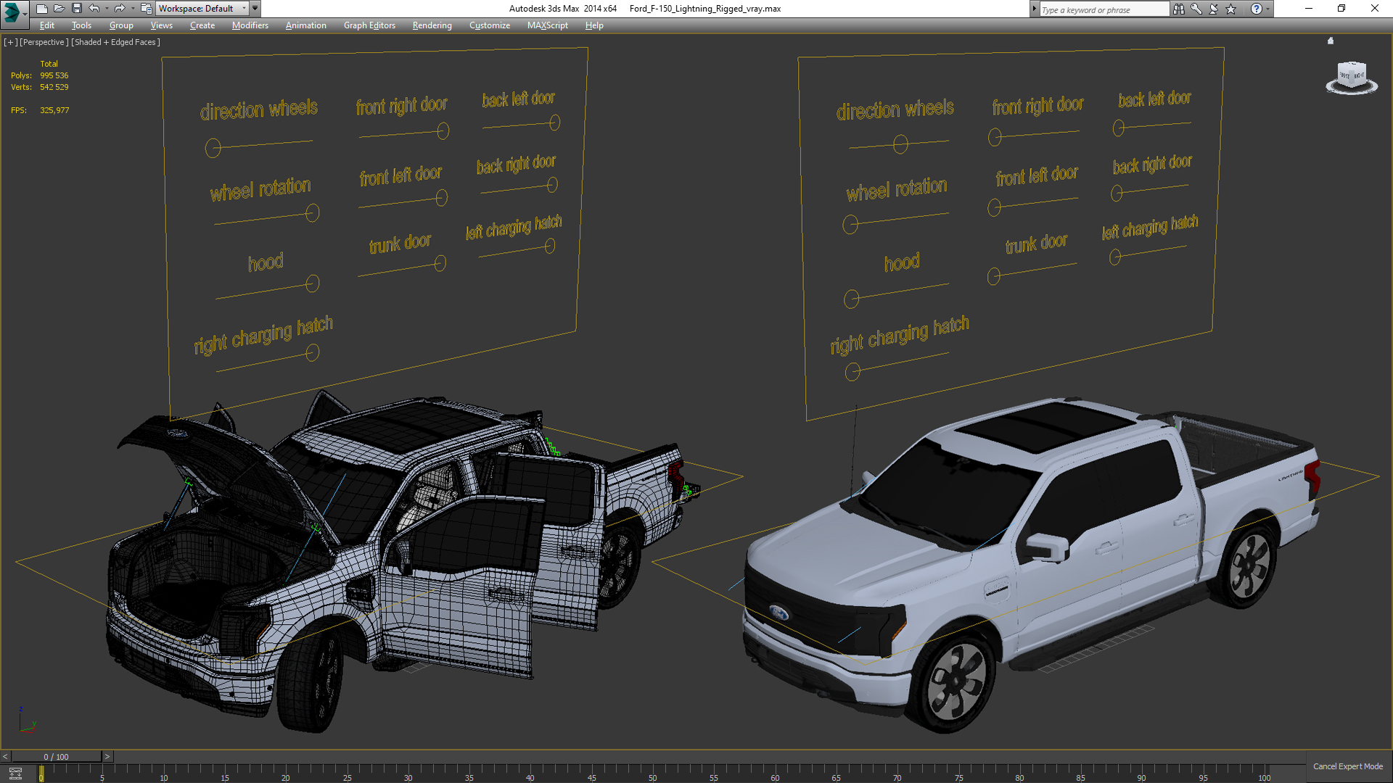Open Communication Center satellite icon
The width and height of the screenshot is (1393, 783).
(x=1214, y=9)
